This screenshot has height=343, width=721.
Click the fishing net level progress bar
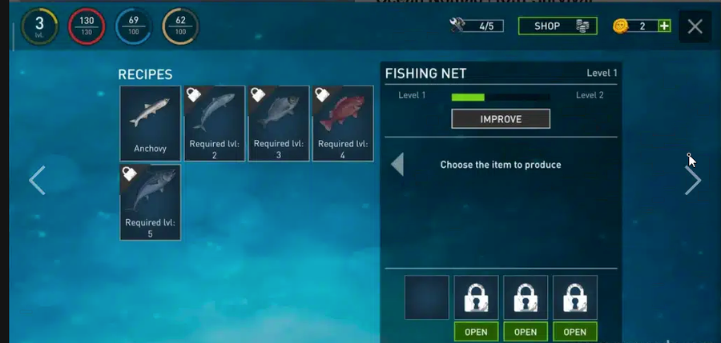501,97
